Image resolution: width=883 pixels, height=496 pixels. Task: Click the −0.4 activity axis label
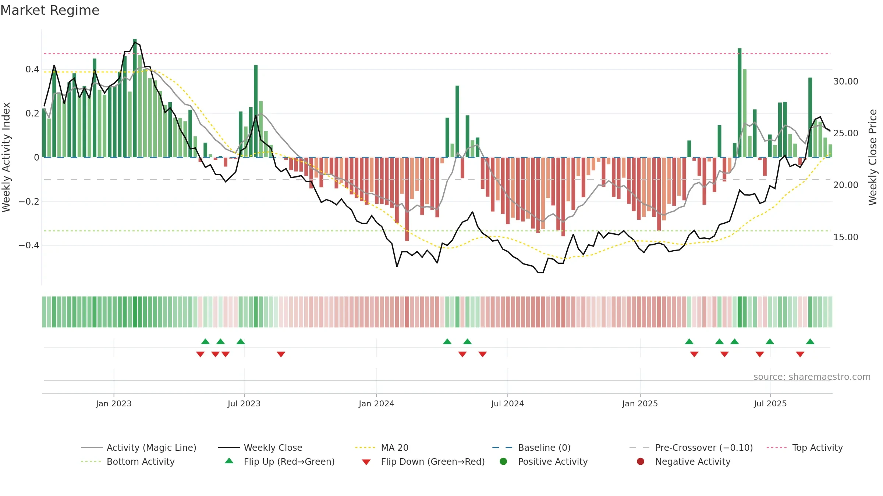[29, 245]
